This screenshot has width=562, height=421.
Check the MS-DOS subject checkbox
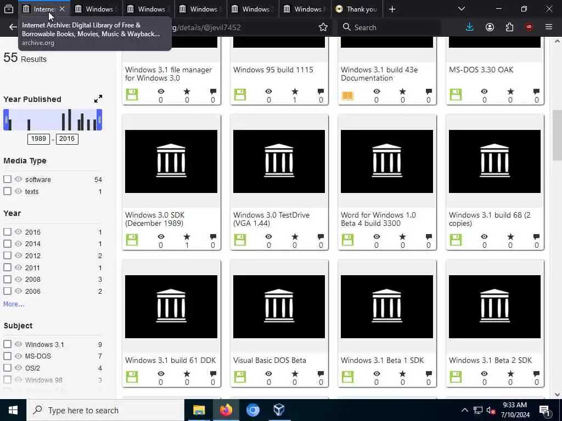7,356
